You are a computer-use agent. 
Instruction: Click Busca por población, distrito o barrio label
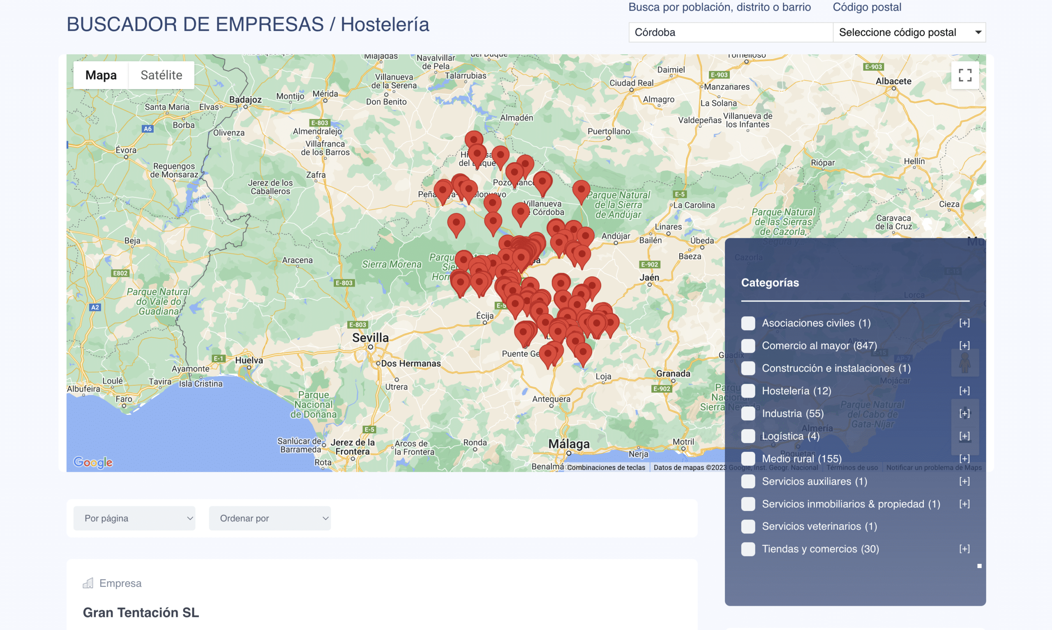point(720,7)
